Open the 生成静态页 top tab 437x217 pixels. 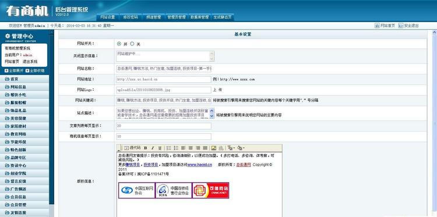point(223,17)
